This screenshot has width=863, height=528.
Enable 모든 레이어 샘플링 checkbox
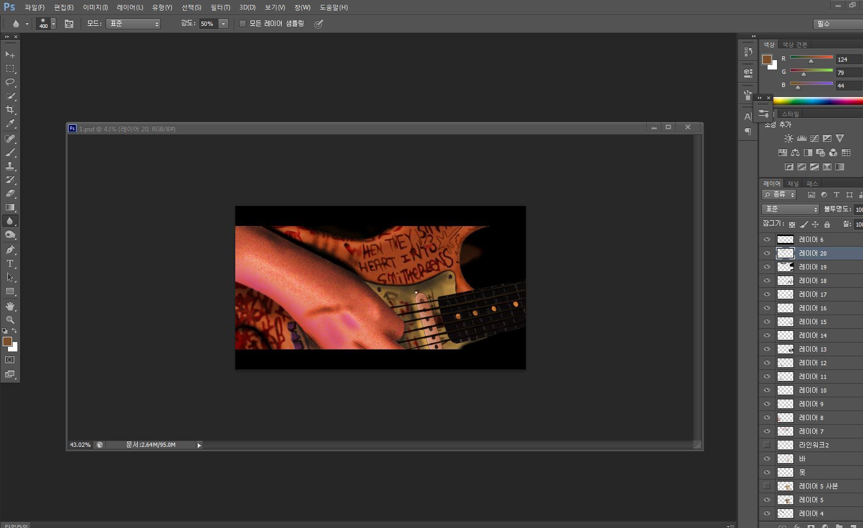243,24
